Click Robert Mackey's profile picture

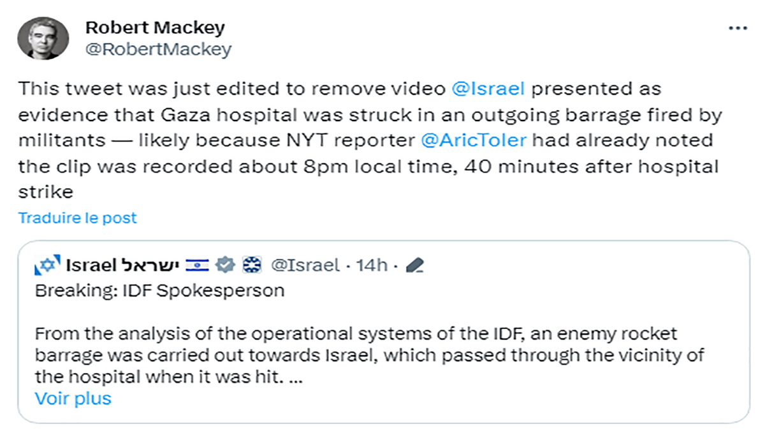(x=43, y=38)
